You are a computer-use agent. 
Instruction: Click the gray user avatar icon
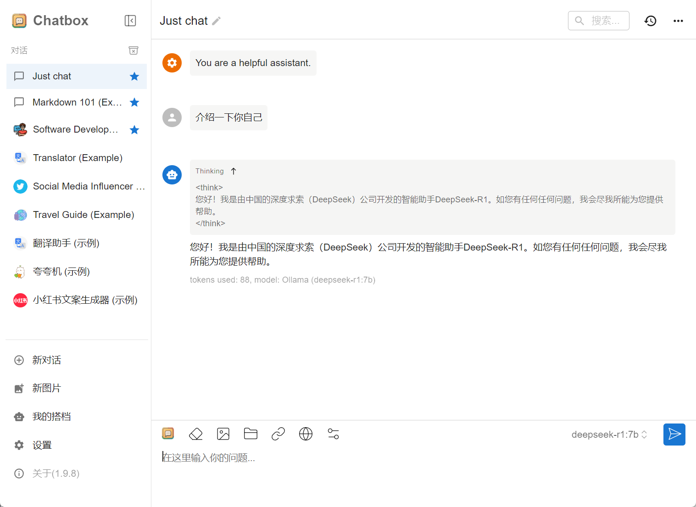[x=172, y=117]
